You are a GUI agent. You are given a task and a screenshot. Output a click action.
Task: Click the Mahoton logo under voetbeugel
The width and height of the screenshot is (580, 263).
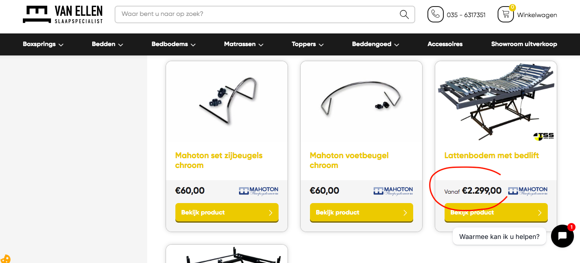click(x=393, y=191)
